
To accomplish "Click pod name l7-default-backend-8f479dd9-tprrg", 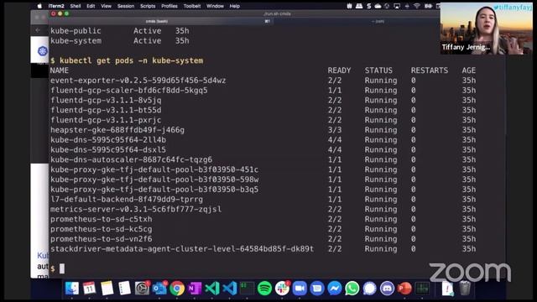I will click(127, 200).
